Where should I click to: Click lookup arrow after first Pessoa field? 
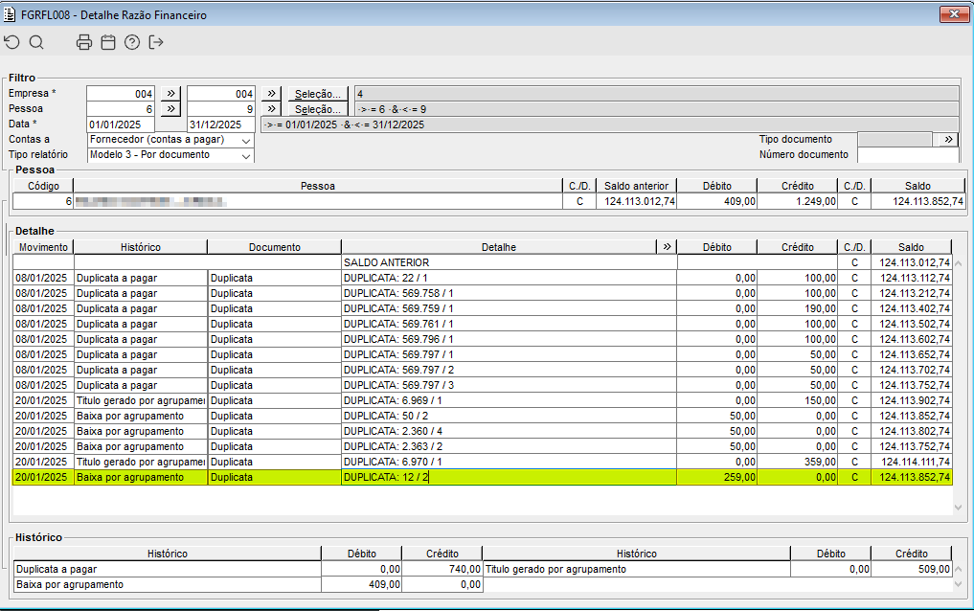pos(170,108)
